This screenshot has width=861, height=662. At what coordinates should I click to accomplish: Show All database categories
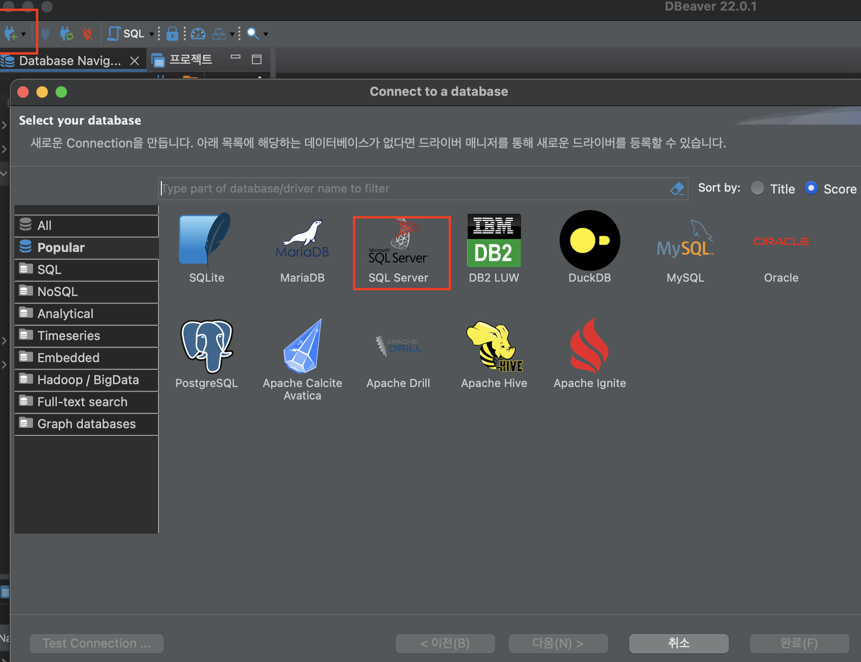point(87,225)
